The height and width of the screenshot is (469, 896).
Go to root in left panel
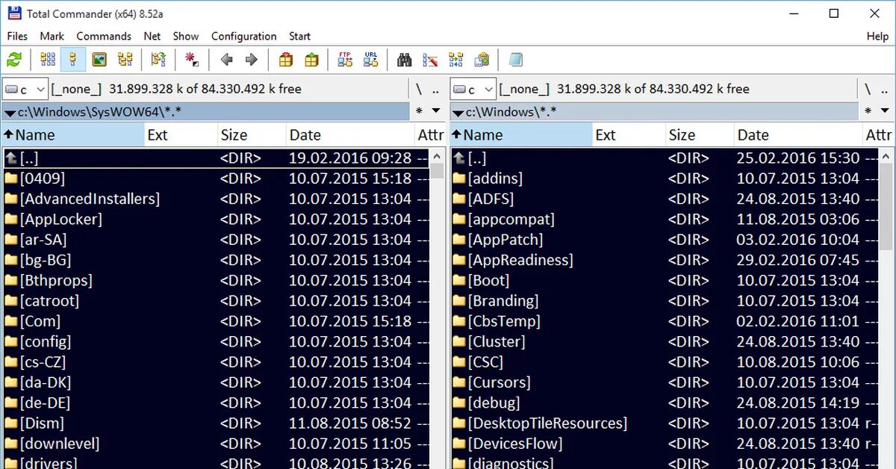pos(419,89)
